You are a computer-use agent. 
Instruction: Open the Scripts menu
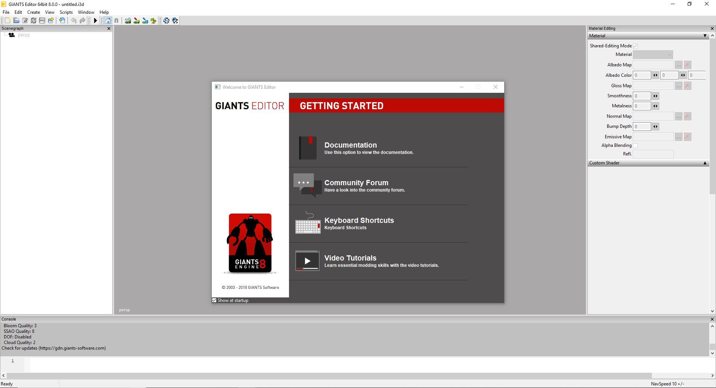pos(66,12)
